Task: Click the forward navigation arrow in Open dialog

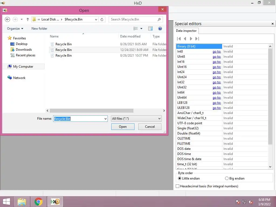Action: (15, 19)
